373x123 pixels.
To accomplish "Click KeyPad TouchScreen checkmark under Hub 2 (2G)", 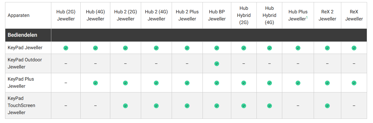I will coord(125,106).
